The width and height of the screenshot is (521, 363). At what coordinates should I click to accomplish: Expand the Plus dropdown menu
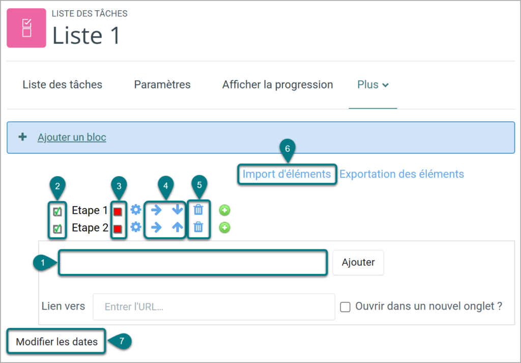pos(373,85)
